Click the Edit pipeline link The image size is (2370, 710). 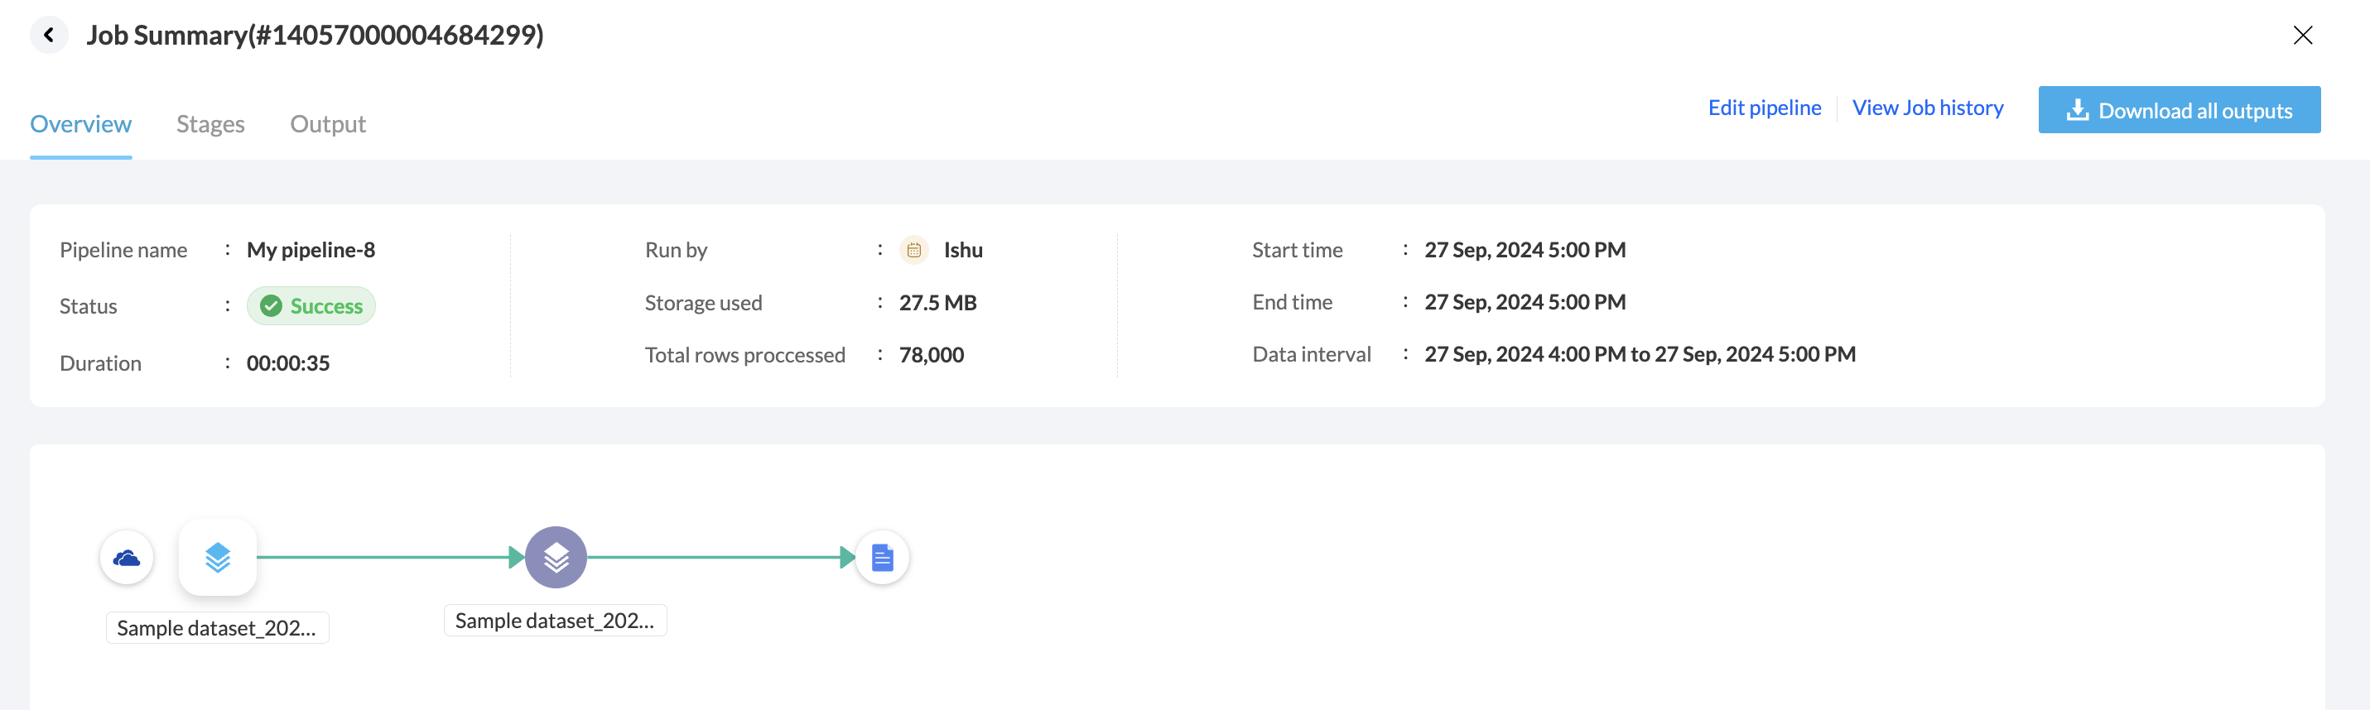pos(1764,108)
